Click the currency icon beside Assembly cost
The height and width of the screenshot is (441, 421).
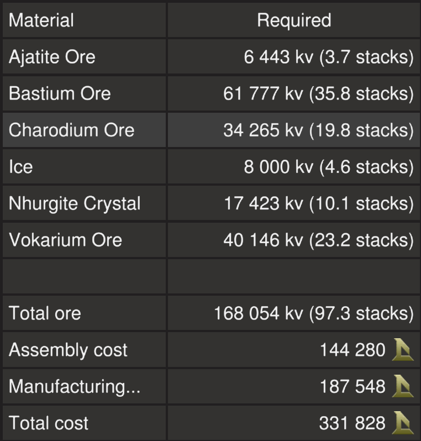[x=402, y=350]
